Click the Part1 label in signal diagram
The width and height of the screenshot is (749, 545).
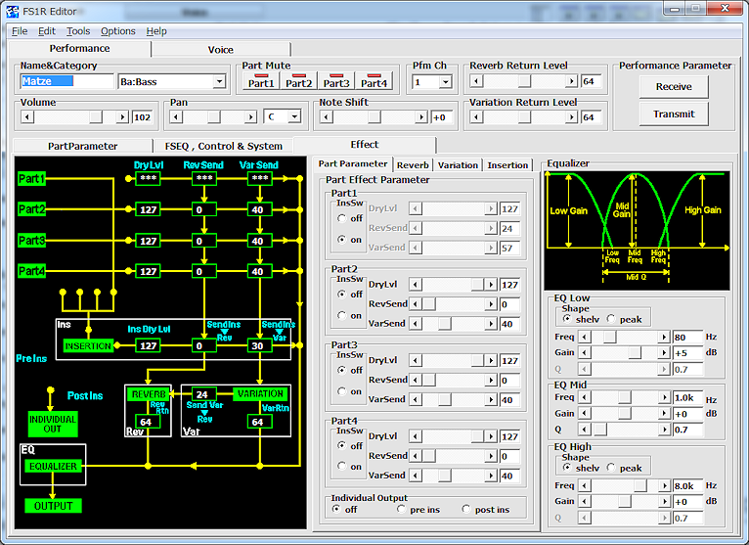tap(31, 179)
